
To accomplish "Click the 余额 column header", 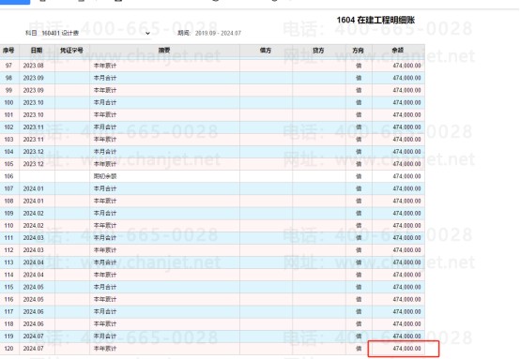I will [x=398, y=51].
